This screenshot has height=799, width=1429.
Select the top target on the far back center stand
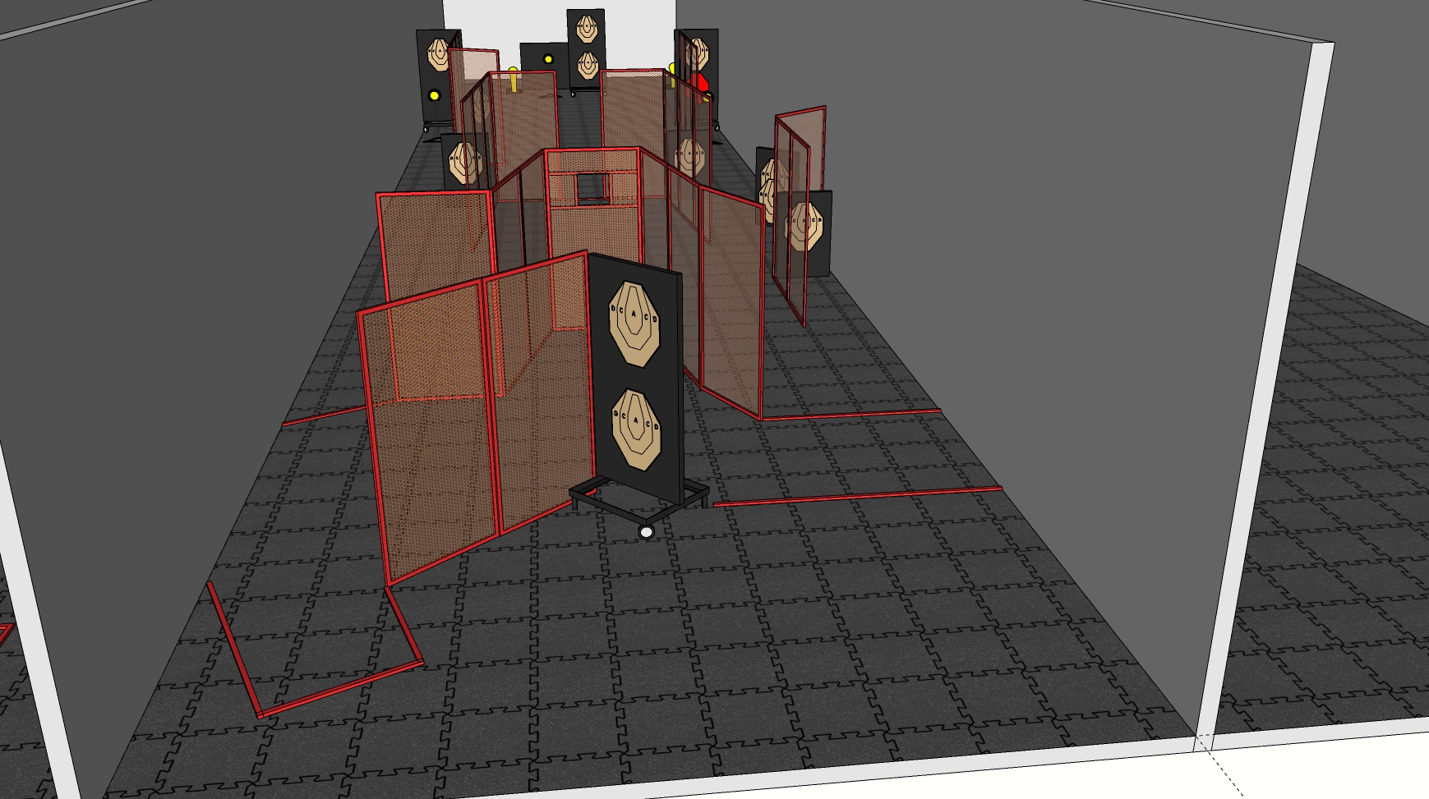pos(586,29)
